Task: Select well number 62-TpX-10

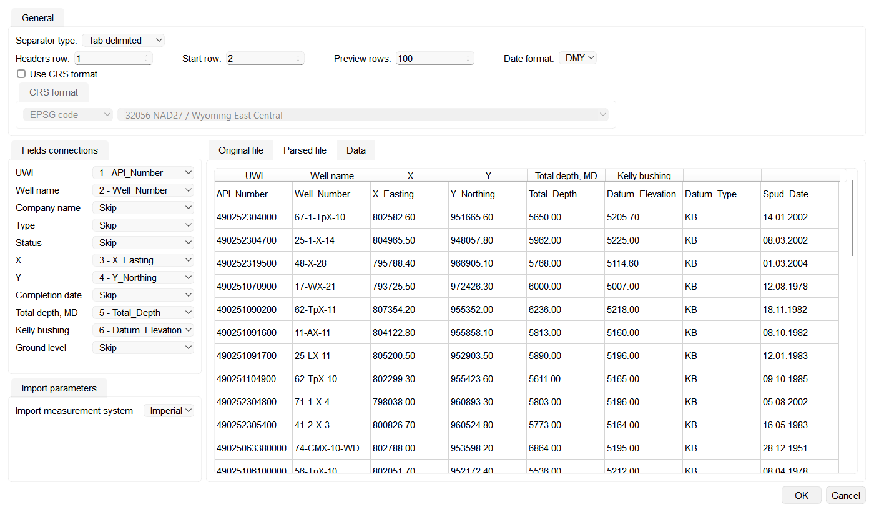Action: [x=331, y=378]
